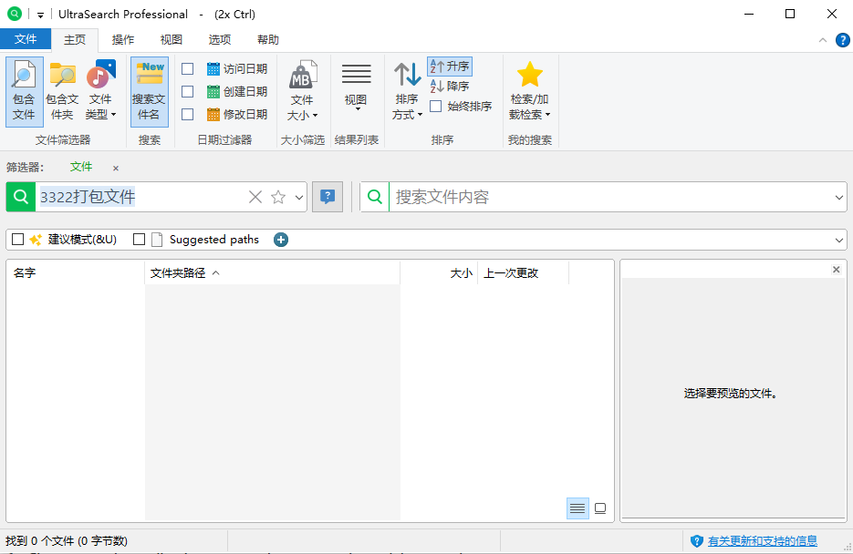Sort by the 上一次更改 column header
Image resolution: width=853 pixels, height=554 pixels.
tap(523, 273)
